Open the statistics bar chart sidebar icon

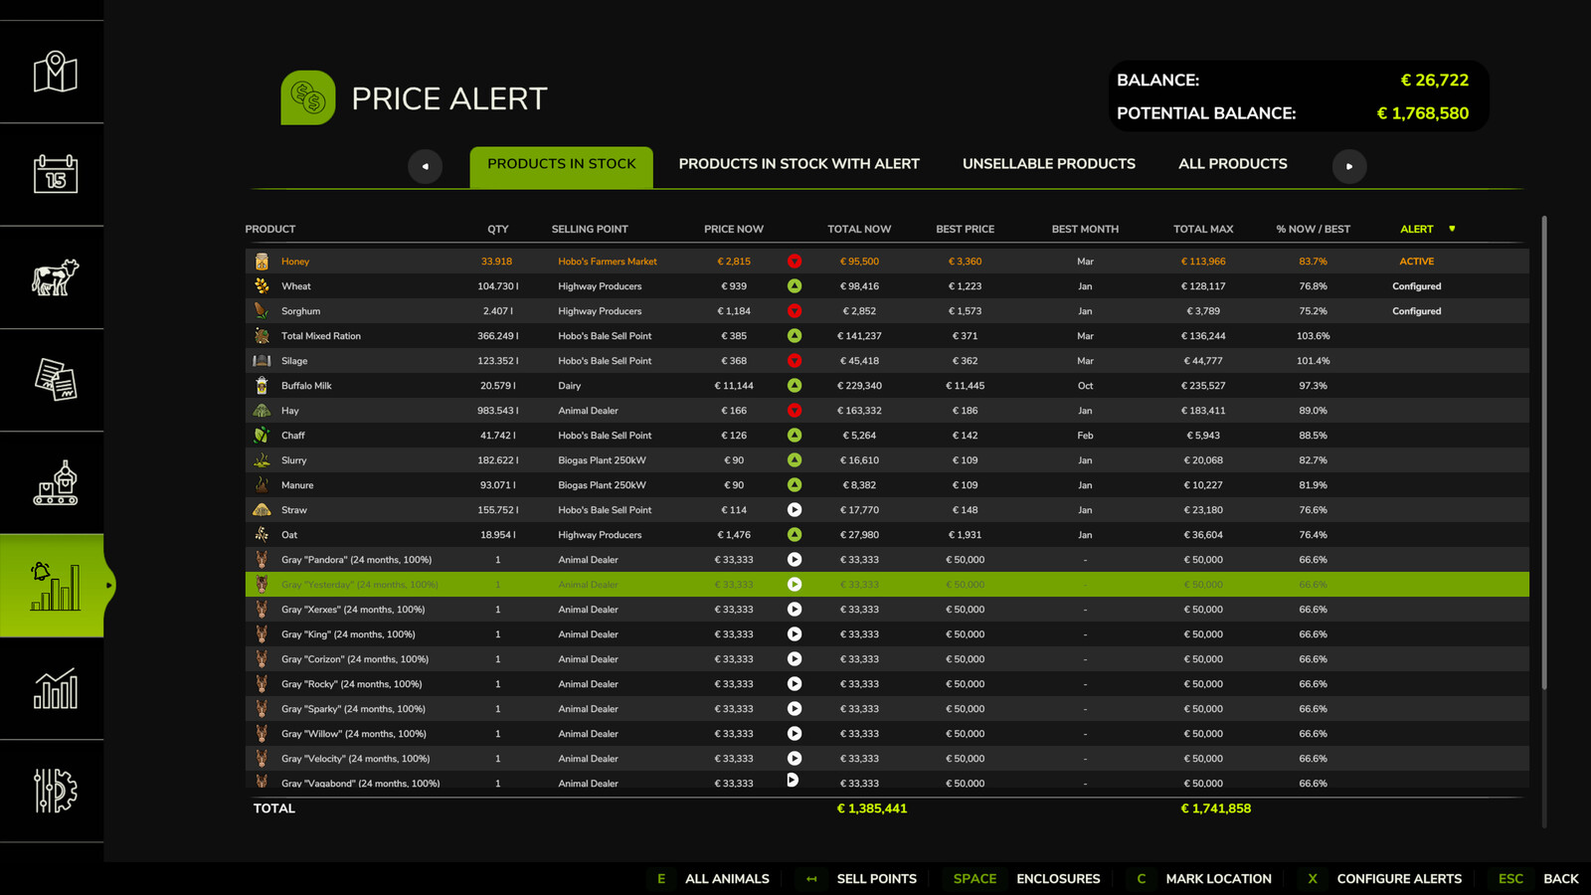[x=56, y=688]
